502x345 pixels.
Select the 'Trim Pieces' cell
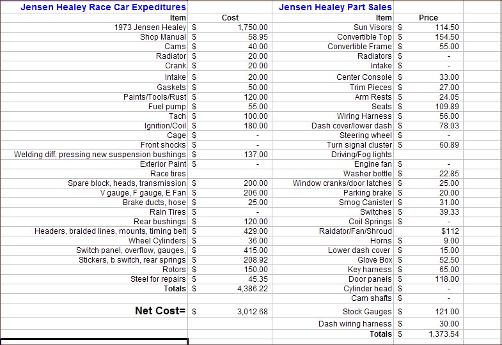click(x=333, y=88)
